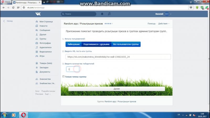Click the Opera taskbar icon
The image size is (210, 118).
click(x=23, y=115)
